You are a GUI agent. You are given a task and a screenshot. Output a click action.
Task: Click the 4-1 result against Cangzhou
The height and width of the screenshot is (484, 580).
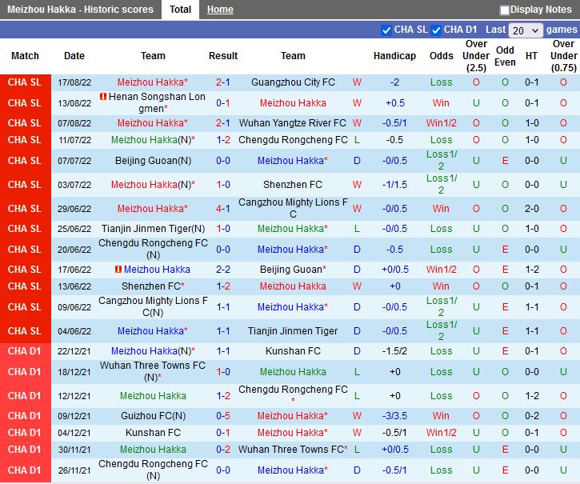pyautogui.click(x=223, y=209)
